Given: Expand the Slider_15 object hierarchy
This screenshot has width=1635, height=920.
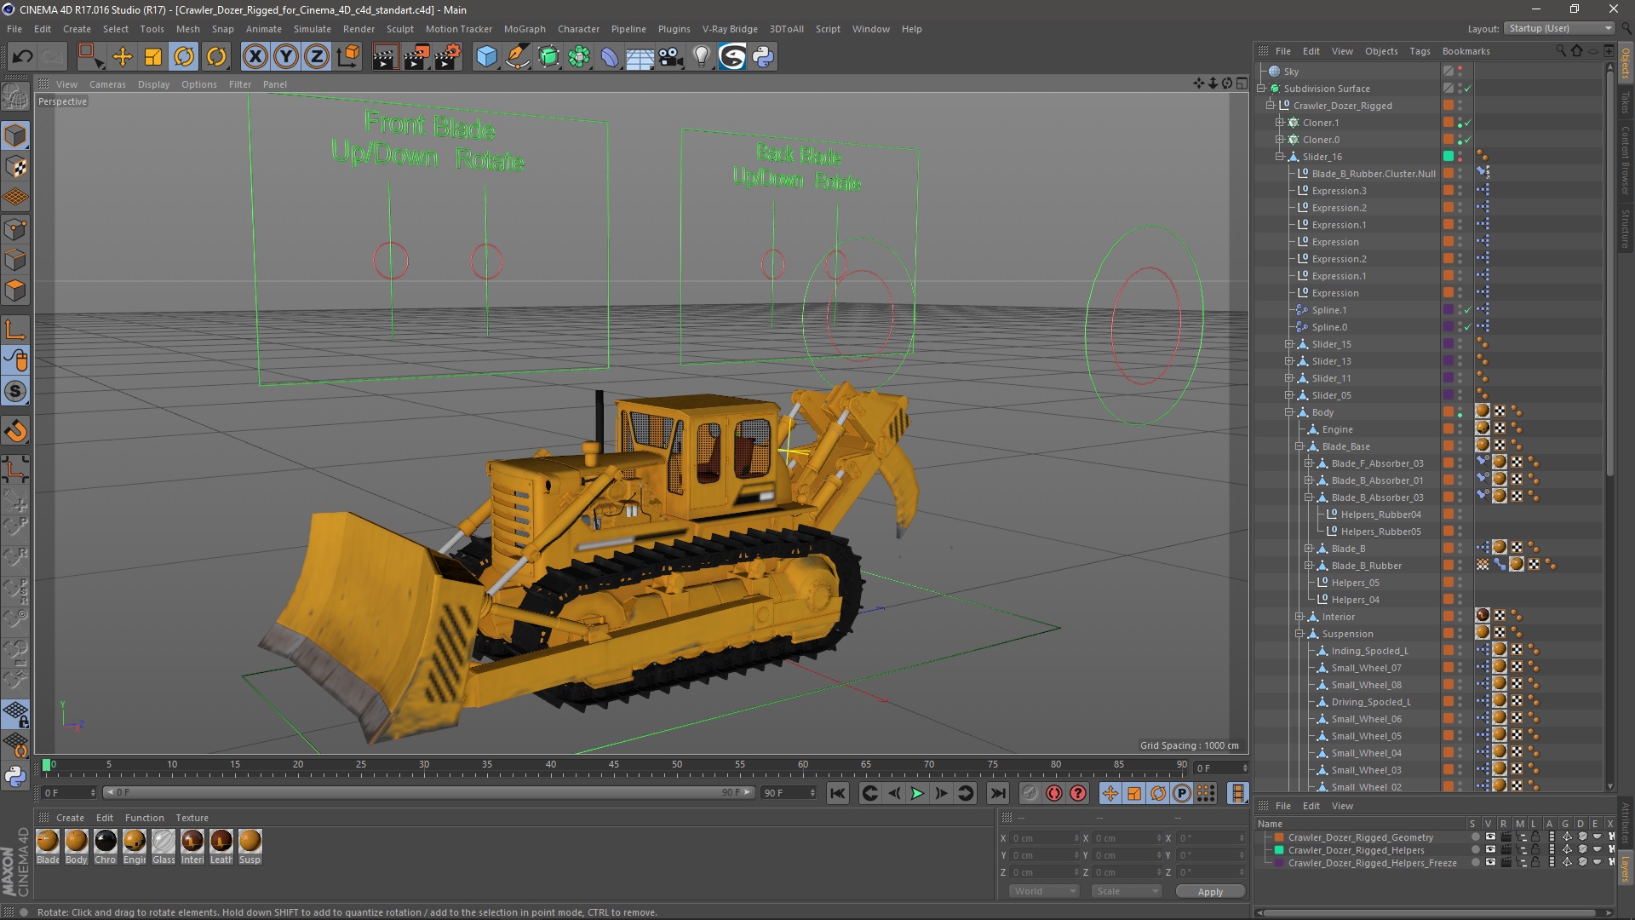Looking at the screenshot, I should click(x=1288, y=344).
